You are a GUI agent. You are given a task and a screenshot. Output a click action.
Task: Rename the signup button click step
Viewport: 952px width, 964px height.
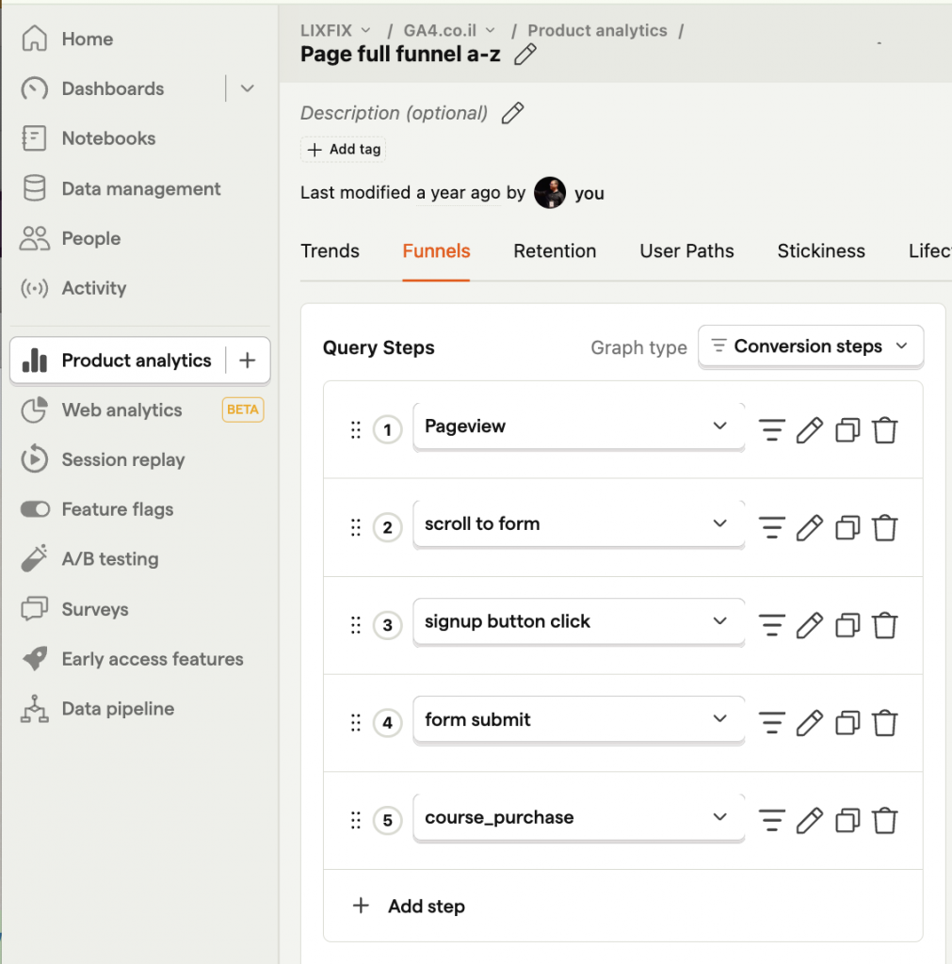pyautogui.click(x=809, y=625)
